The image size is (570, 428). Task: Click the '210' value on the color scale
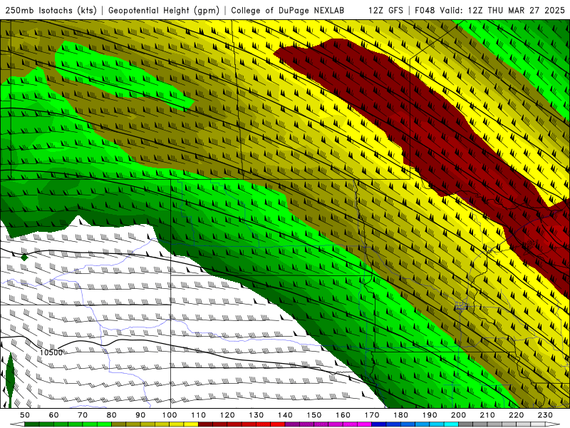(x=487, y=415)
